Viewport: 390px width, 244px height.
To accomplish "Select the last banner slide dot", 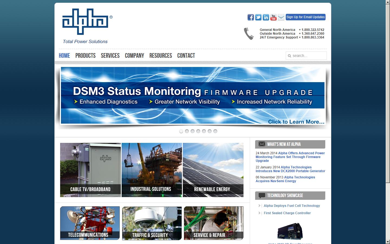I will [x=215, y=131].
